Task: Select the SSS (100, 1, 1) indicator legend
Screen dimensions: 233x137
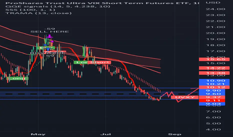Action: [30, 10]
